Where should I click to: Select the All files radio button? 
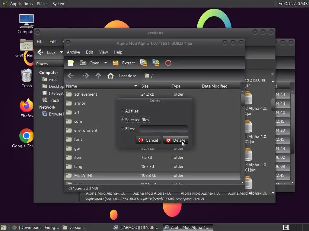123,111
